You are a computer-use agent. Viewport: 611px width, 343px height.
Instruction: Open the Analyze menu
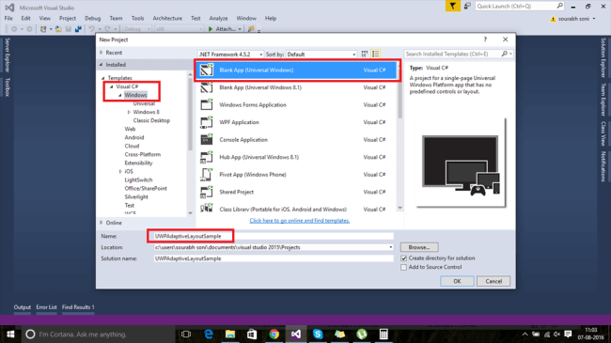pyautogui.click(x=218, y=18)
